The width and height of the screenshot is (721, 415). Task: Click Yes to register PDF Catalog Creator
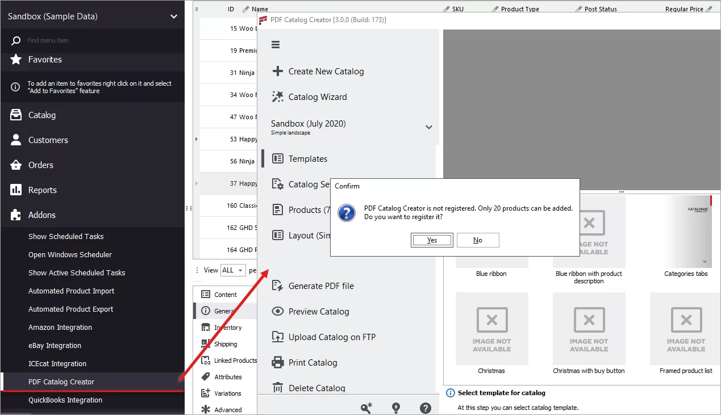432,240
